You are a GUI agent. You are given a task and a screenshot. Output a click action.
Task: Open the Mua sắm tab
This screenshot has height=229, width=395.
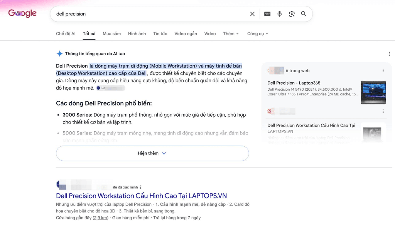tap(111, 34)
